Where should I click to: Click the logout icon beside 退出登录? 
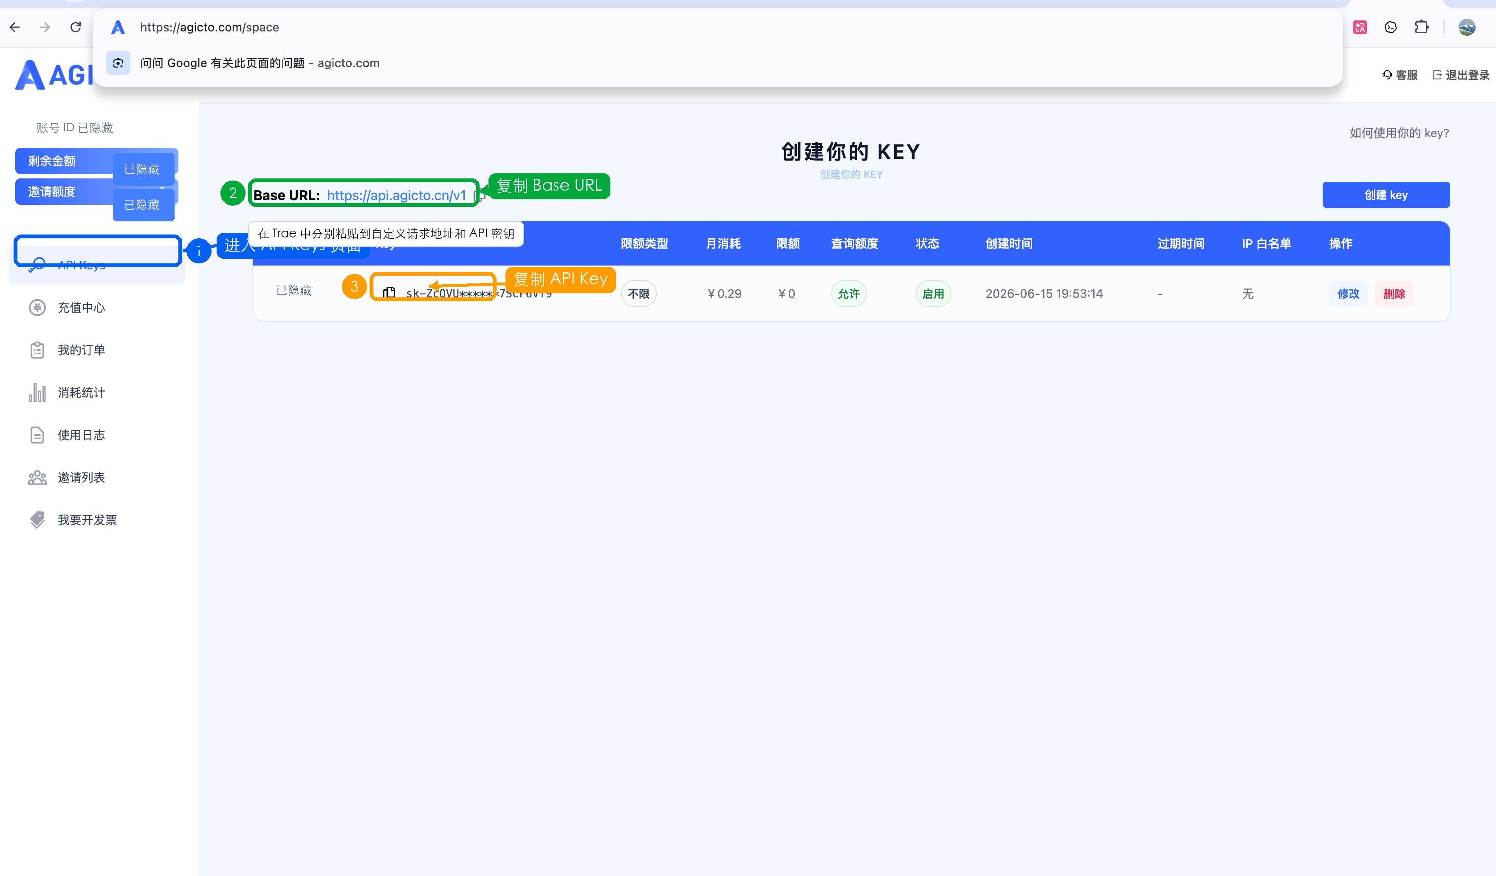coord(1437,75)
